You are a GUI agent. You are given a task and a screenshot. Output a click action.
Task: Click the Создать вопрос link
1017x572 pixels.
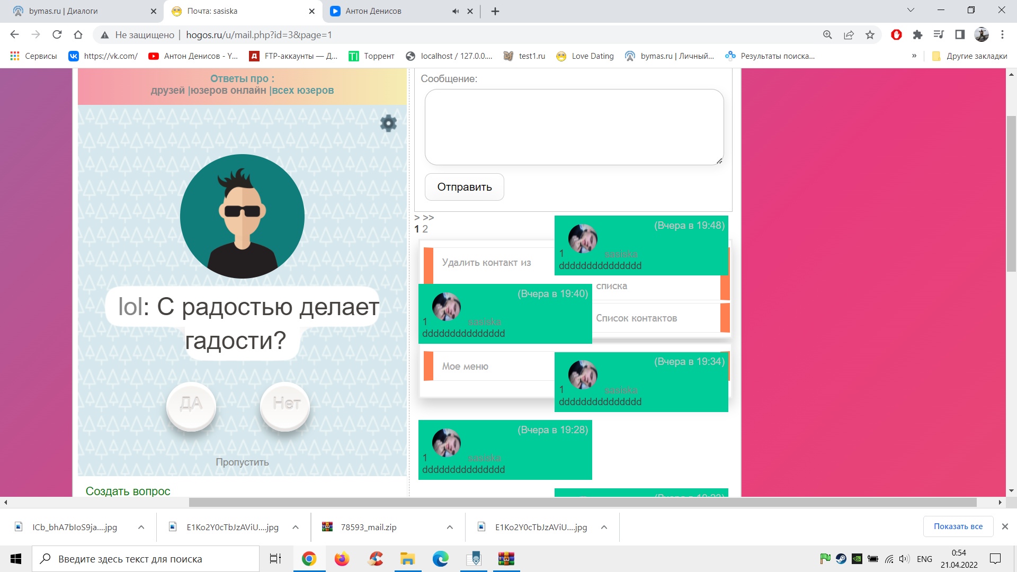(128, 491)
